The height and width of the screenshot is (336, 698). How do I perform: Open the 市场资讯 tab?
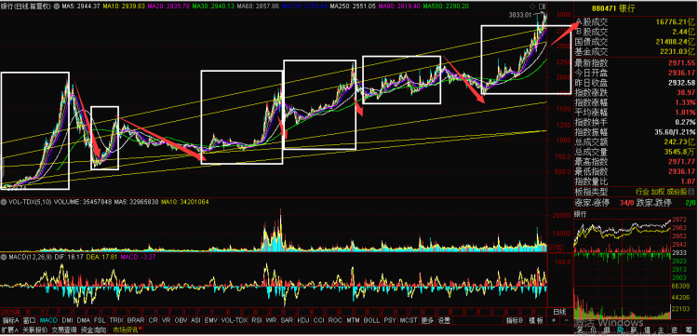pyautogui.click(x=126, y=330)
